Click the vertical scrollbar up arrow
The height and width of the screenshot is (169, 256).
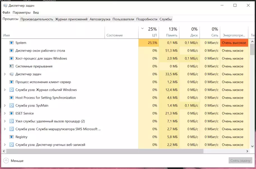click(x=252, y=41)
